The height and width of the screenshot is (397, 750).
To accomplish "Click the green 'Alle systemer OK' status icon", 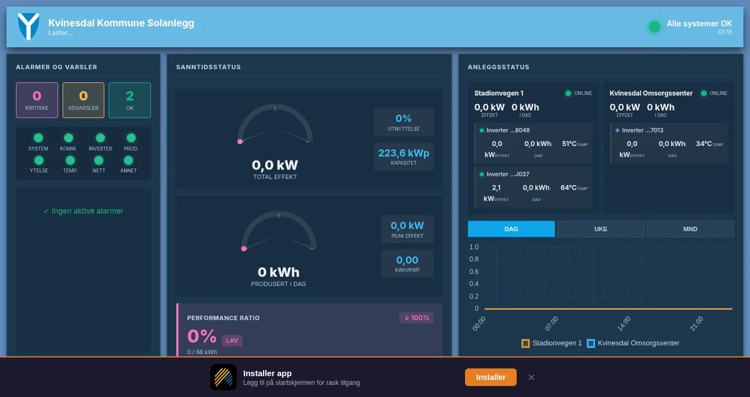I will [654, 26].
